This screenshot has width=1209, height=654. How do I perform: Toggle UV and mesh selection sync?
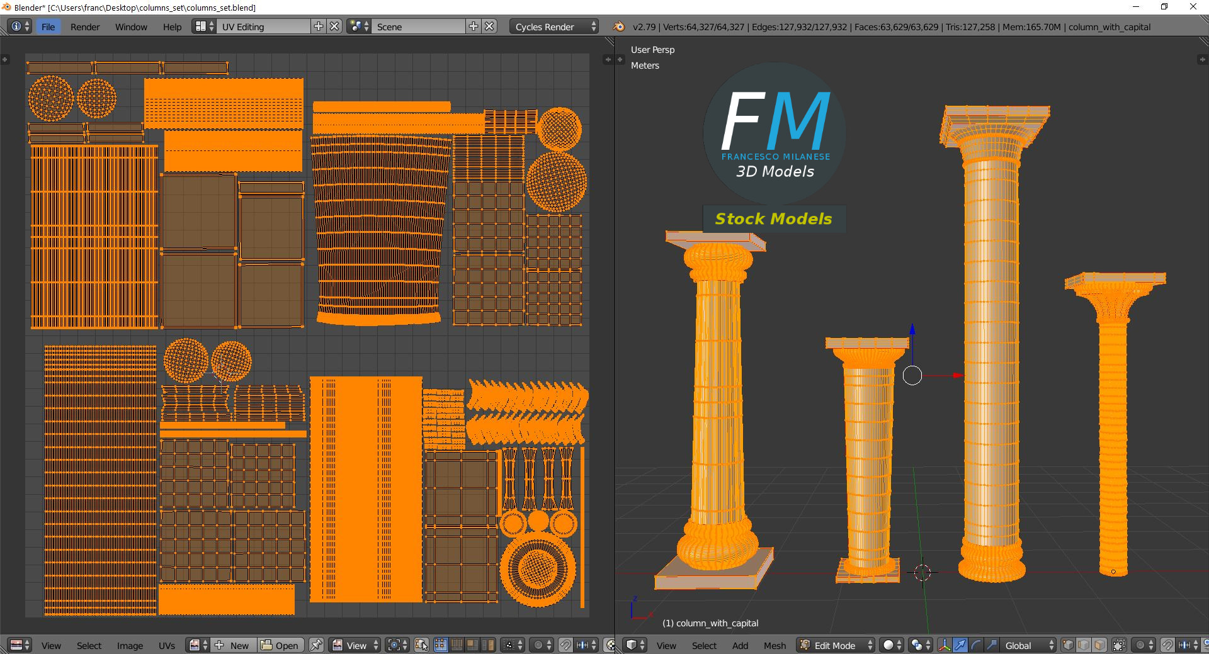(422, 645)
